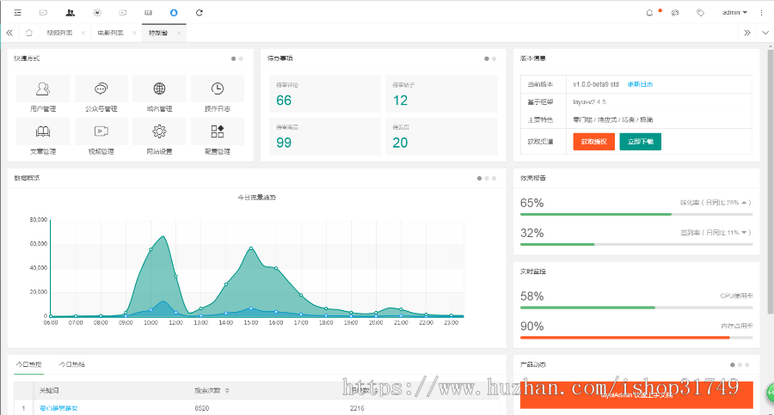The width and height of the screenshot is (774, 415).
Task: Click the 65% conversion rate progress bar
Action: point(636,214)
